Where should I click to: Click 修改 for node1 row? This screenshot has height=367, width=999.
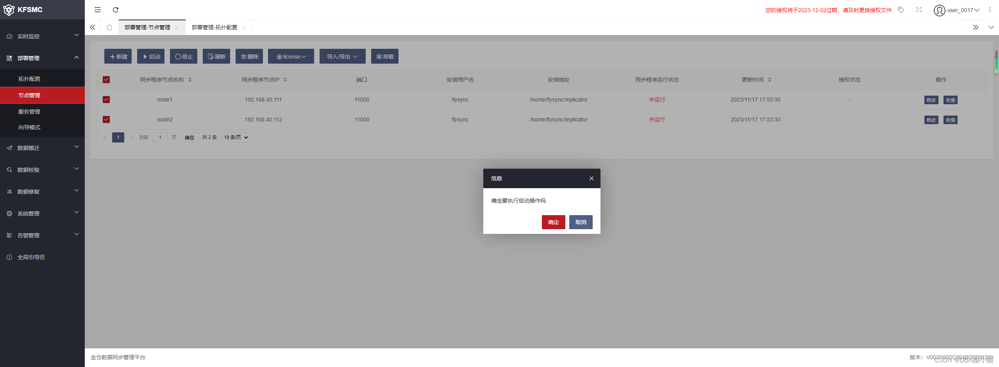pos(931,100)
